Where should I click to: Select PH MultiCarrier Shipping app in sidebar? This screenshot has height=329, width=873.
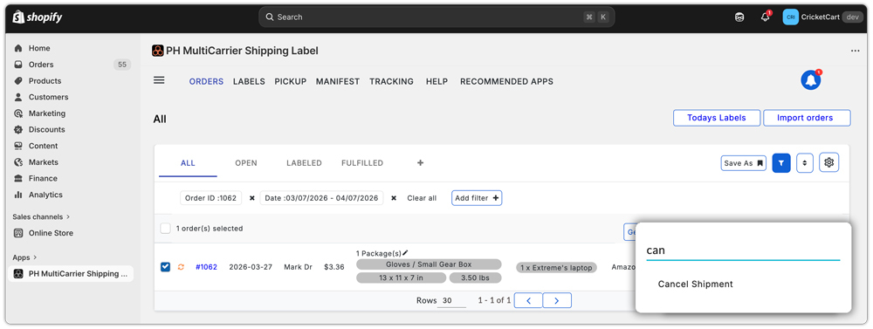tap(71, 273)
